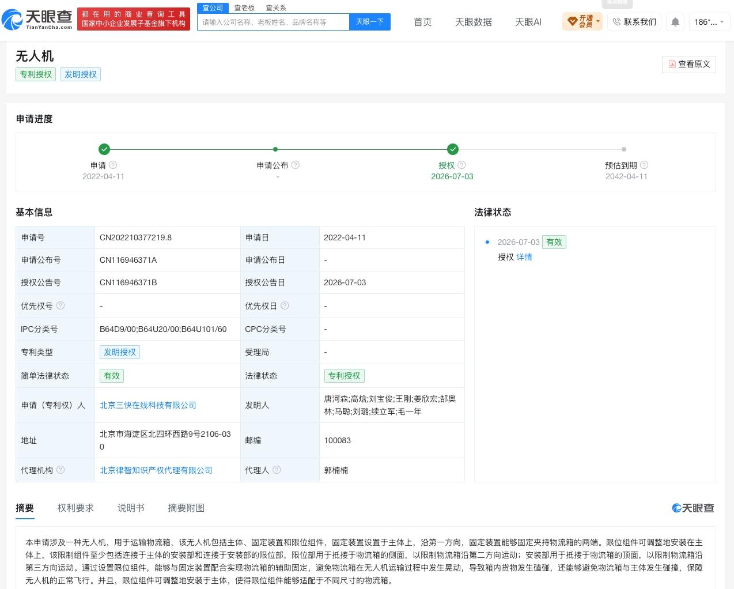Click the 专利授权 tag in 法律状态 row
This screenshot has width=734, height=589.
pos(344,376)
